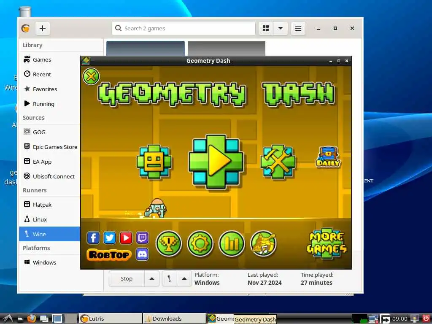
Task: Select GOG source
Action: pyautogui.click(x=50, y=132)
